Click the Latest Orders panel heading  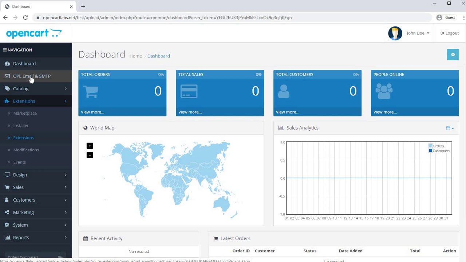tap(235, 238)
